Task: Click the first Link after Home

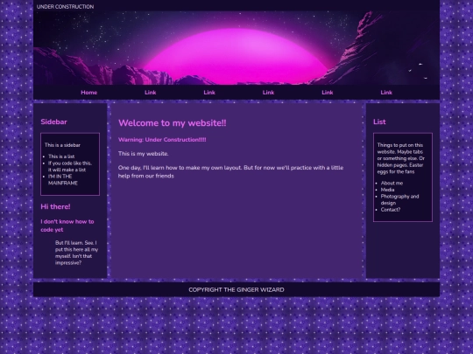Action: pyautogui.click(x=151, y=93)
